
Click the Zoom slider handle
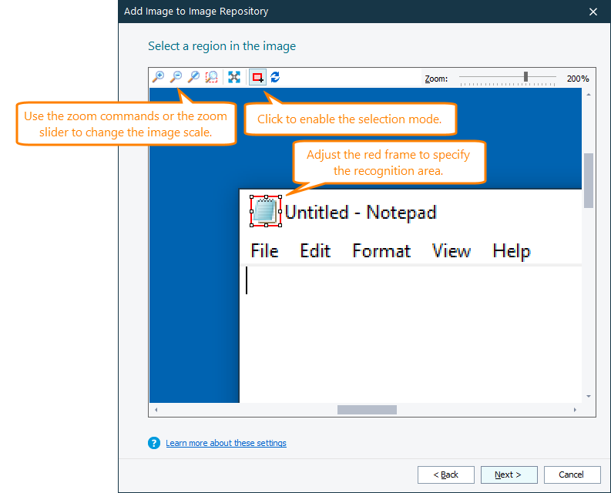pos(525,77)
